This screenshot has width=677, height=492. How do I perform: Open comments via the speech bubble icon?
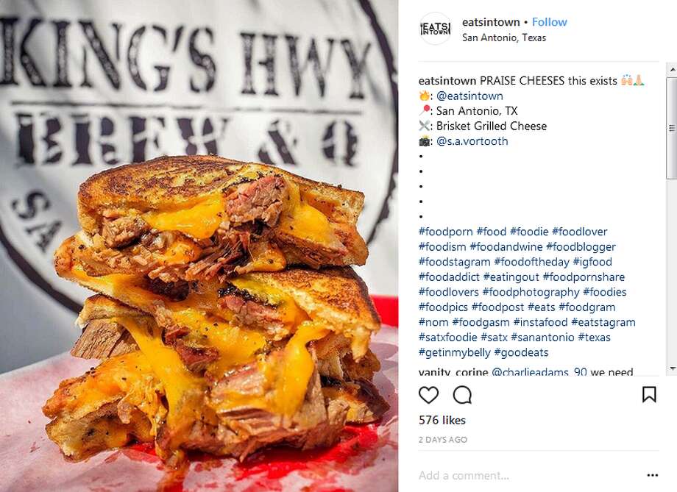[x=462, y=395]
